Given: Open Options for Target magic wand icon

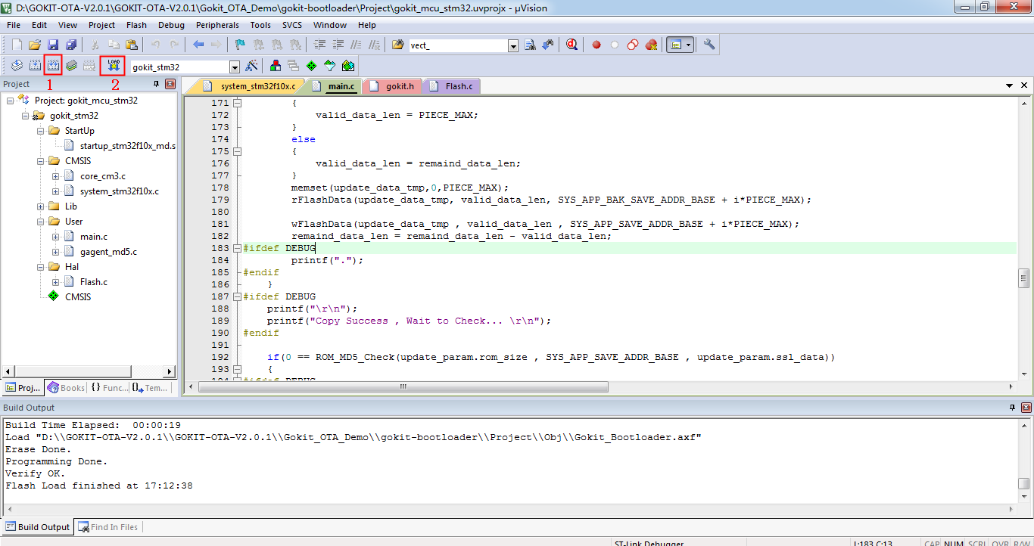Looking at the screenshot, I should click(252, 66).
